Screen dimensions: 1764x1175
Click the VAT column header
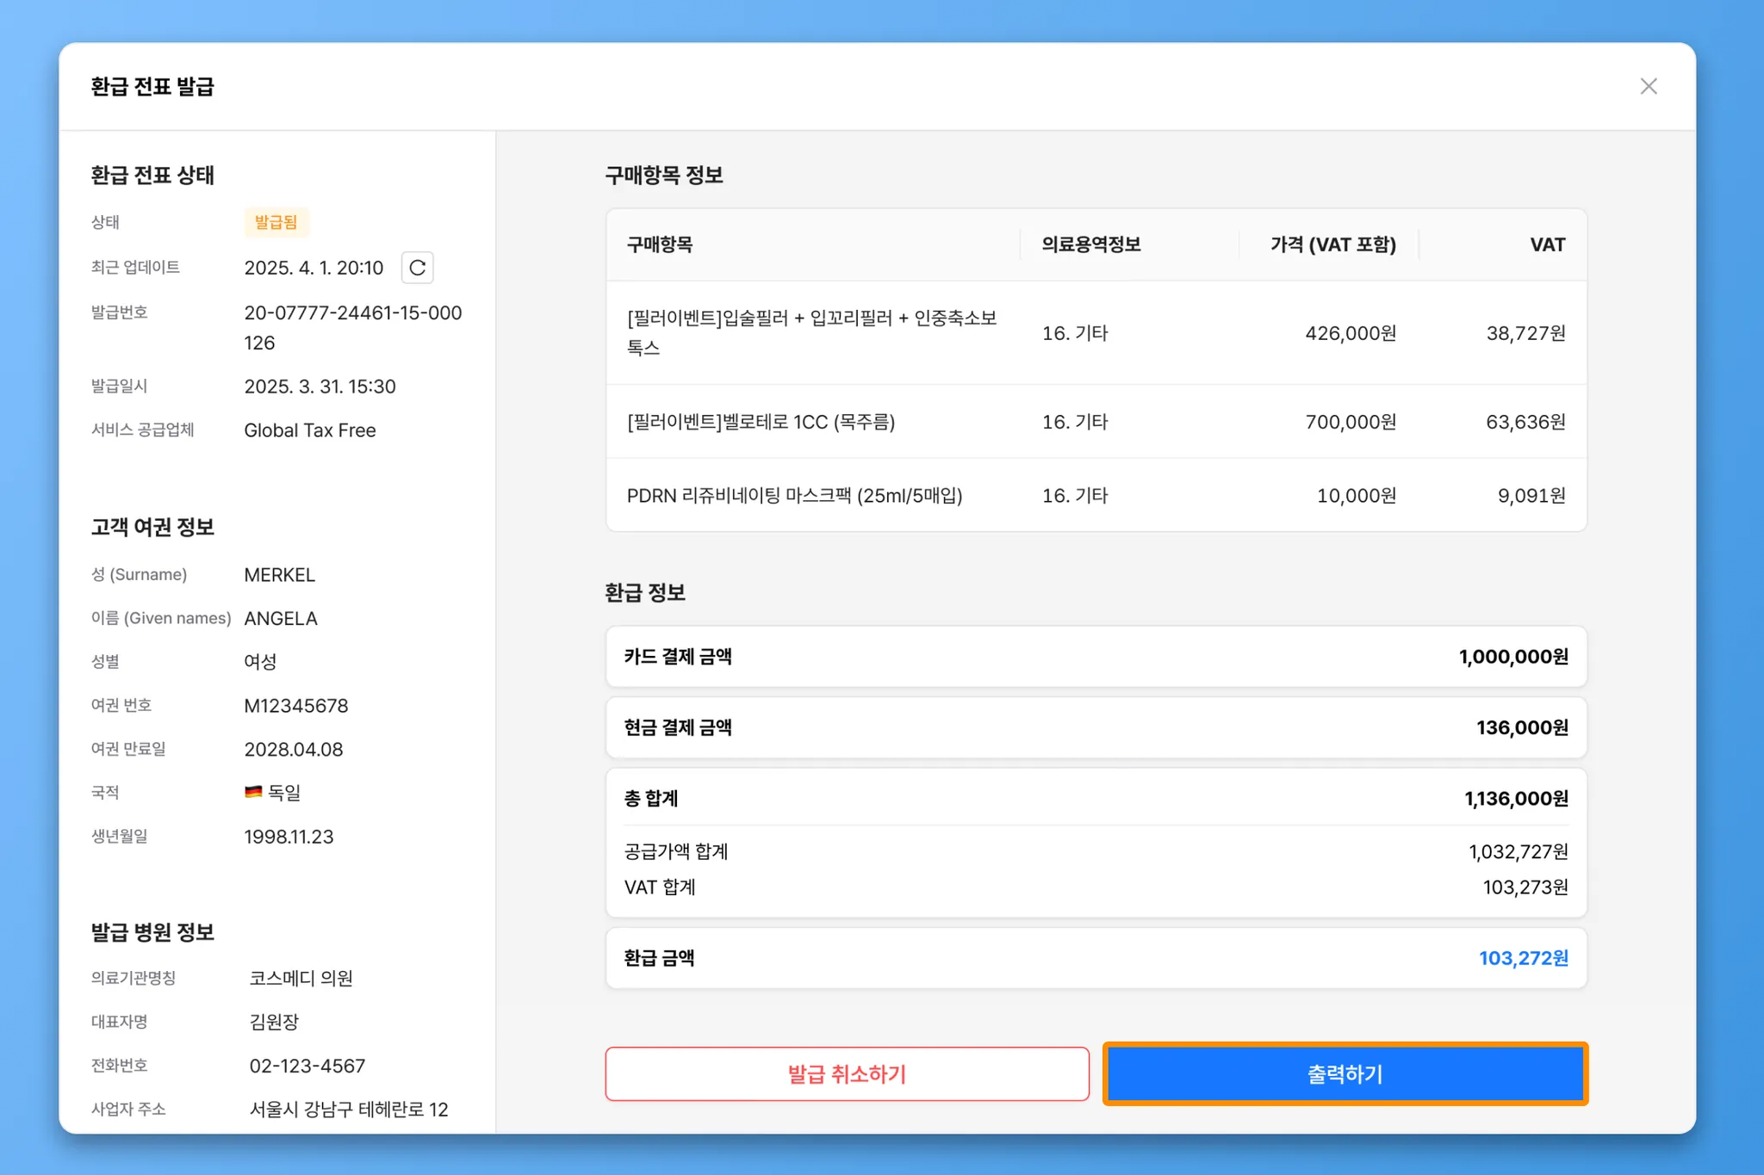1546,244
